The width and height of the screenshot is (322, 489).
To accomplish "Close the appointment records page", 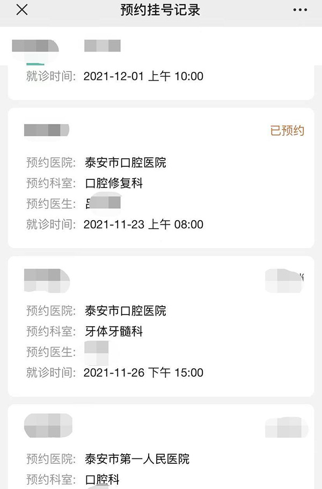I will [22, 10].
